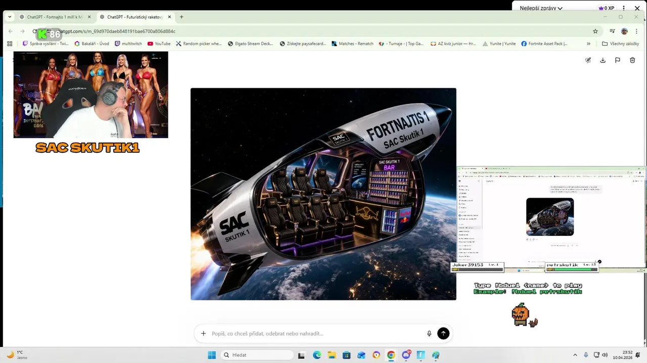Open the AZ kvíz junior bookmark
The width and height of the screenshot is (647, 363).
click(453, 44)
